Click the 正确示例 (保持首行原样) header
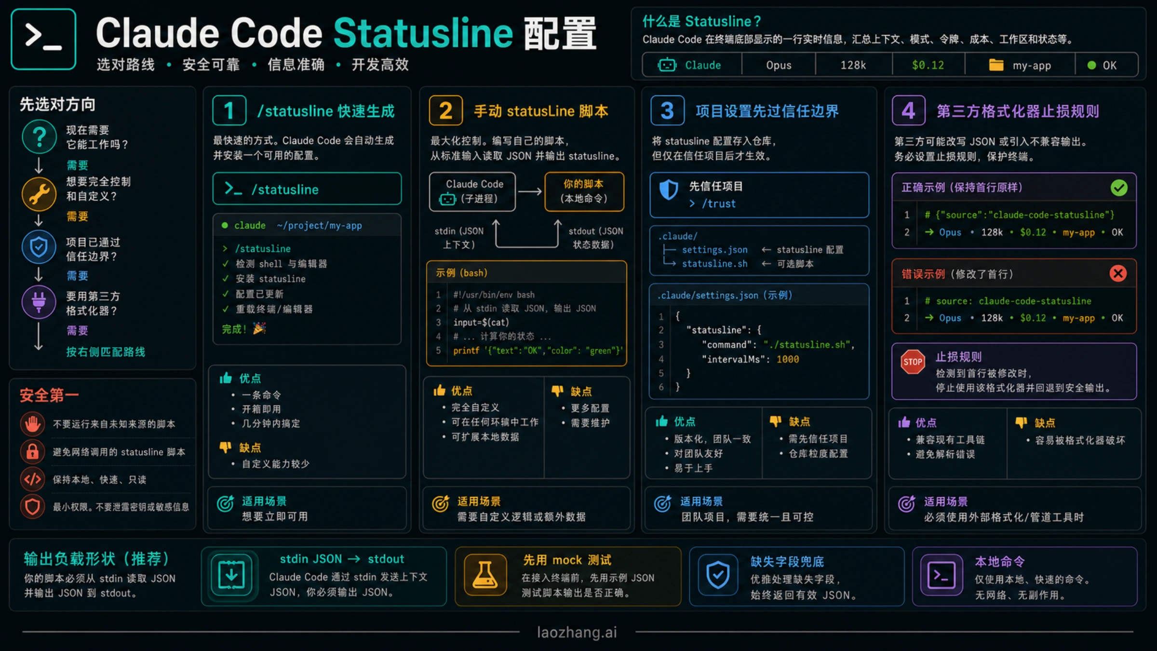Image resolution: width=1157 pixels, height=651 pixels. point(1014,188)
